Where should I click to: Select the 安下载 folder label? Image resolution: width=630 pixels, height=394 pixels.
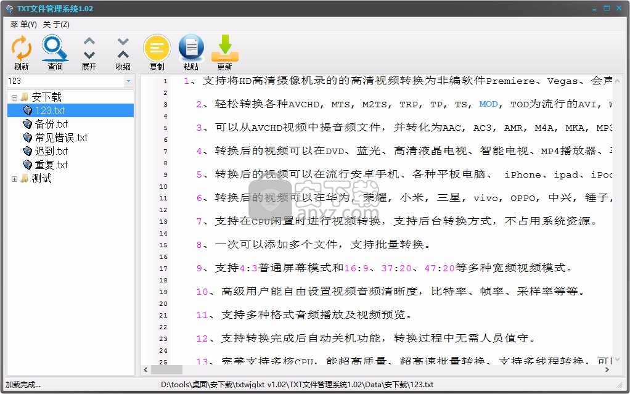click(x=47, y=97)
